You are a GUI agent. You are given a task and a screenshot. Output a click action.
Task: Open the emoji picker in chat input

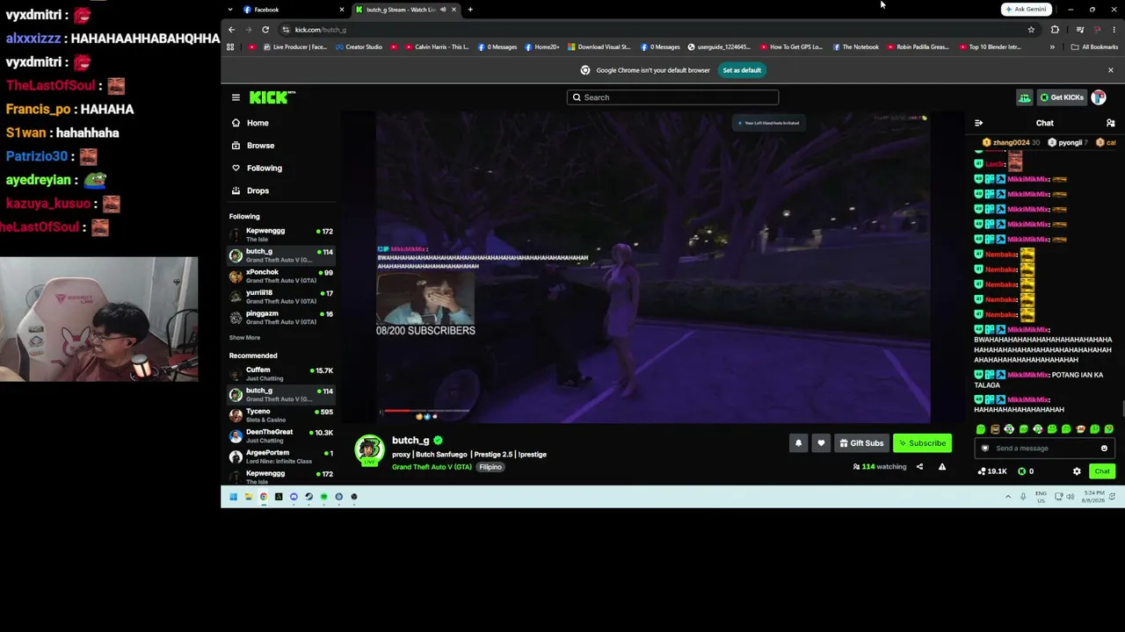coord(1104,449)
